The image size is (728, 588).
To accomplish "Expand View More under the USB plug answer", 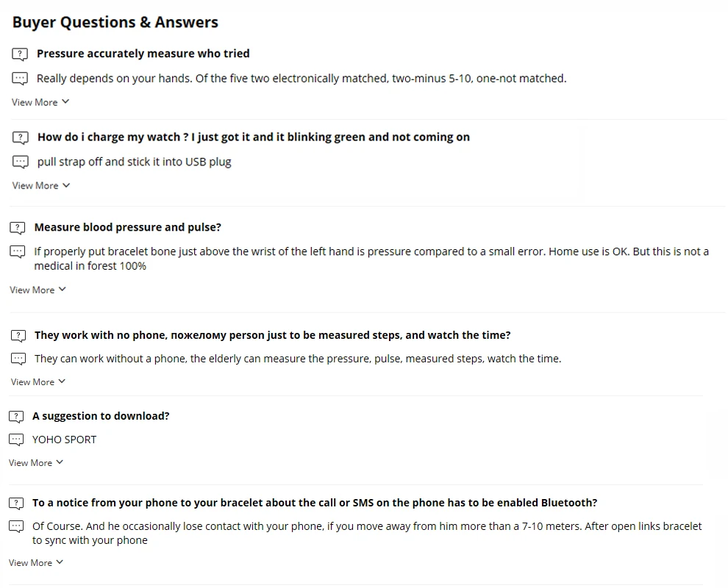I will click(x=41, y=186).
